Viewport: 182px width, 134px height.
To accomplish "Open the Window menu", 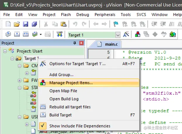I will pos(160,15).
